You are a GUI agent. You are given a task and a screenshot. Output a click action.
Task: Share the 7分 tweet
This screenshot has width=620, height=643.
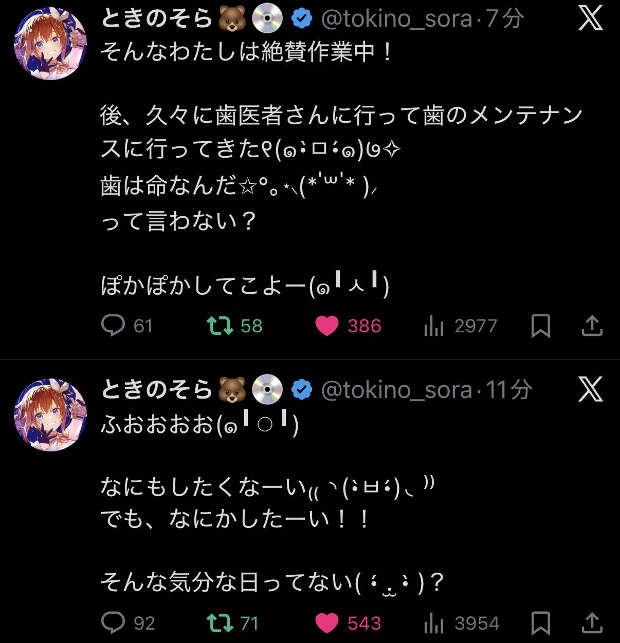[592, 326]
